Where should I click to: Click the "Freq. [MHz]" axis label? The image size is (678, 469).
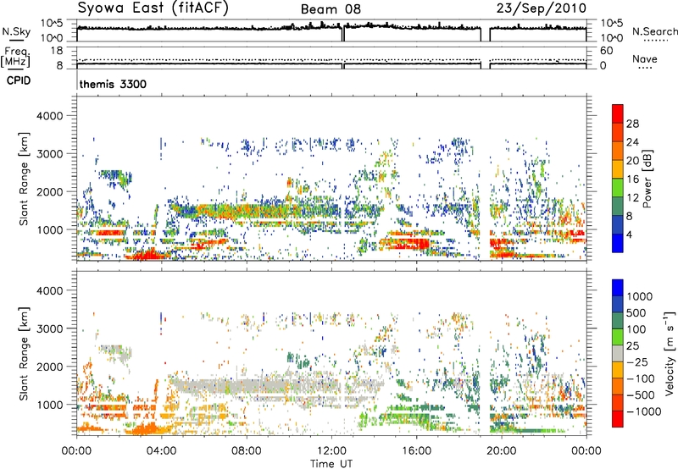pos(15,57)
